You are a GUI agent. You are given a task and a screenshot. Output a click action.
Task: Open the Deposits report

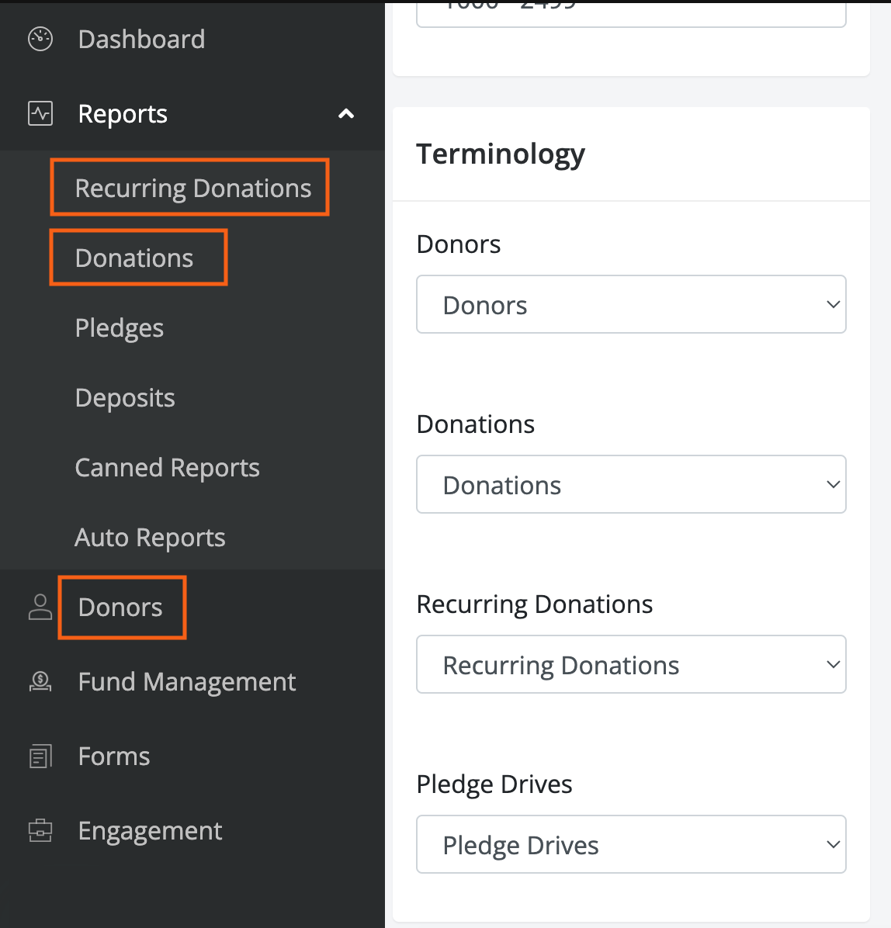(125, 398)
